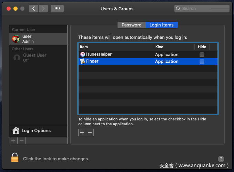Screen dimensions: 234x172
Task: Click the add user plus button in sidebar
Action: coord(13,140)
